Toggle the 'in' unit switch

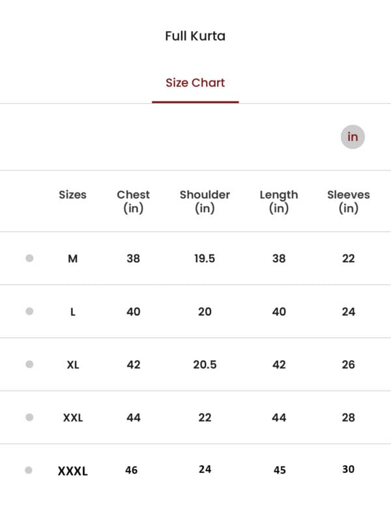click(353, 137)
